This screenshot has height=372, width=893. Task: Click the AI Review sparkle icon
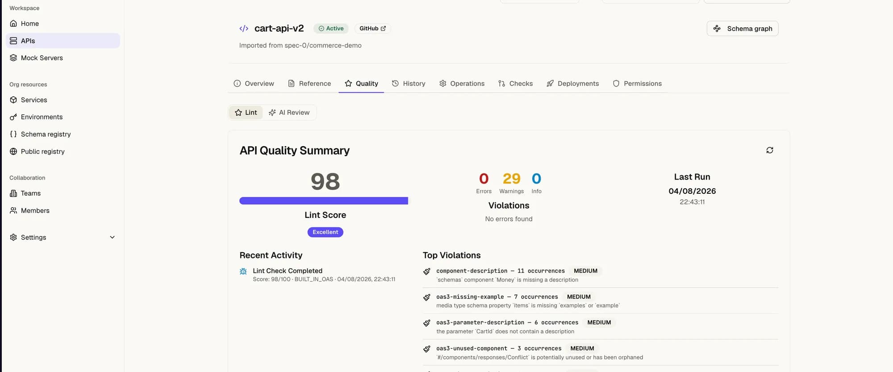click(272, 113)
